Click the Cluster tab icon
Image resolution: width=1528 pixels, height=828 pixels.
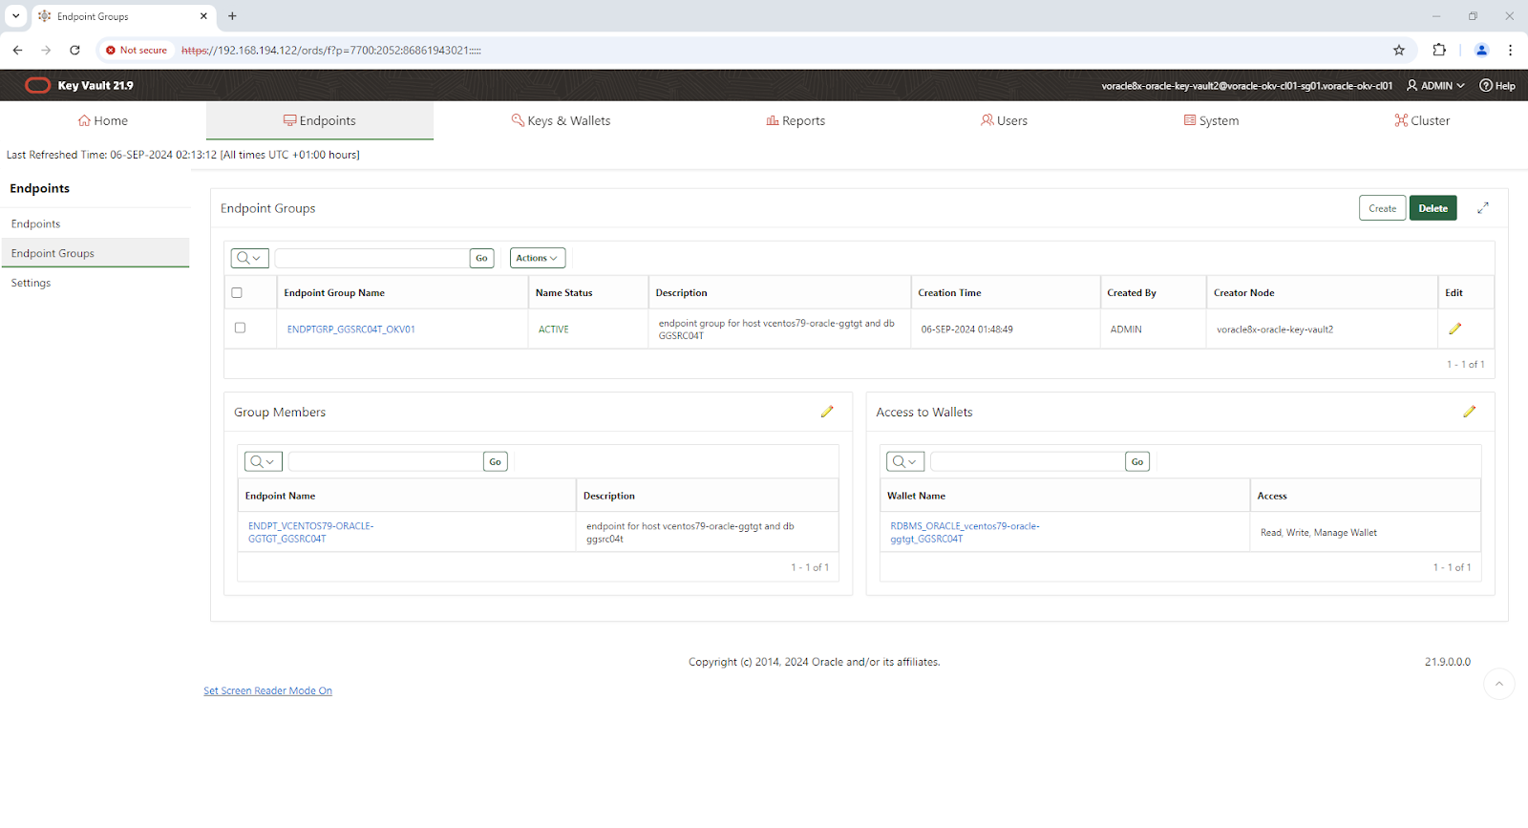1401,120
